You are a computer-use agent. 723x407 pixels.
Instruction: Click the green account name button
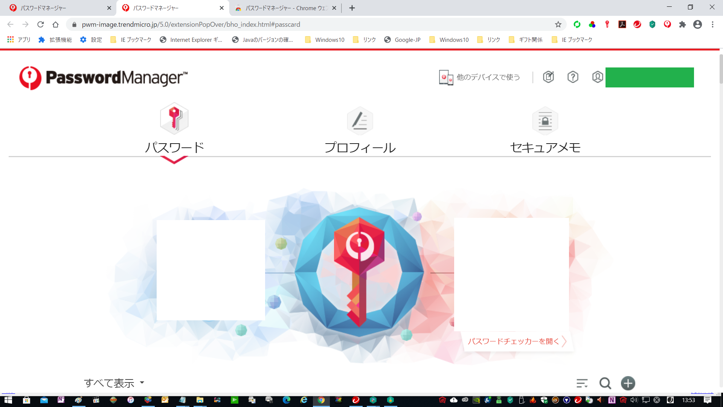tap(650, 77)
